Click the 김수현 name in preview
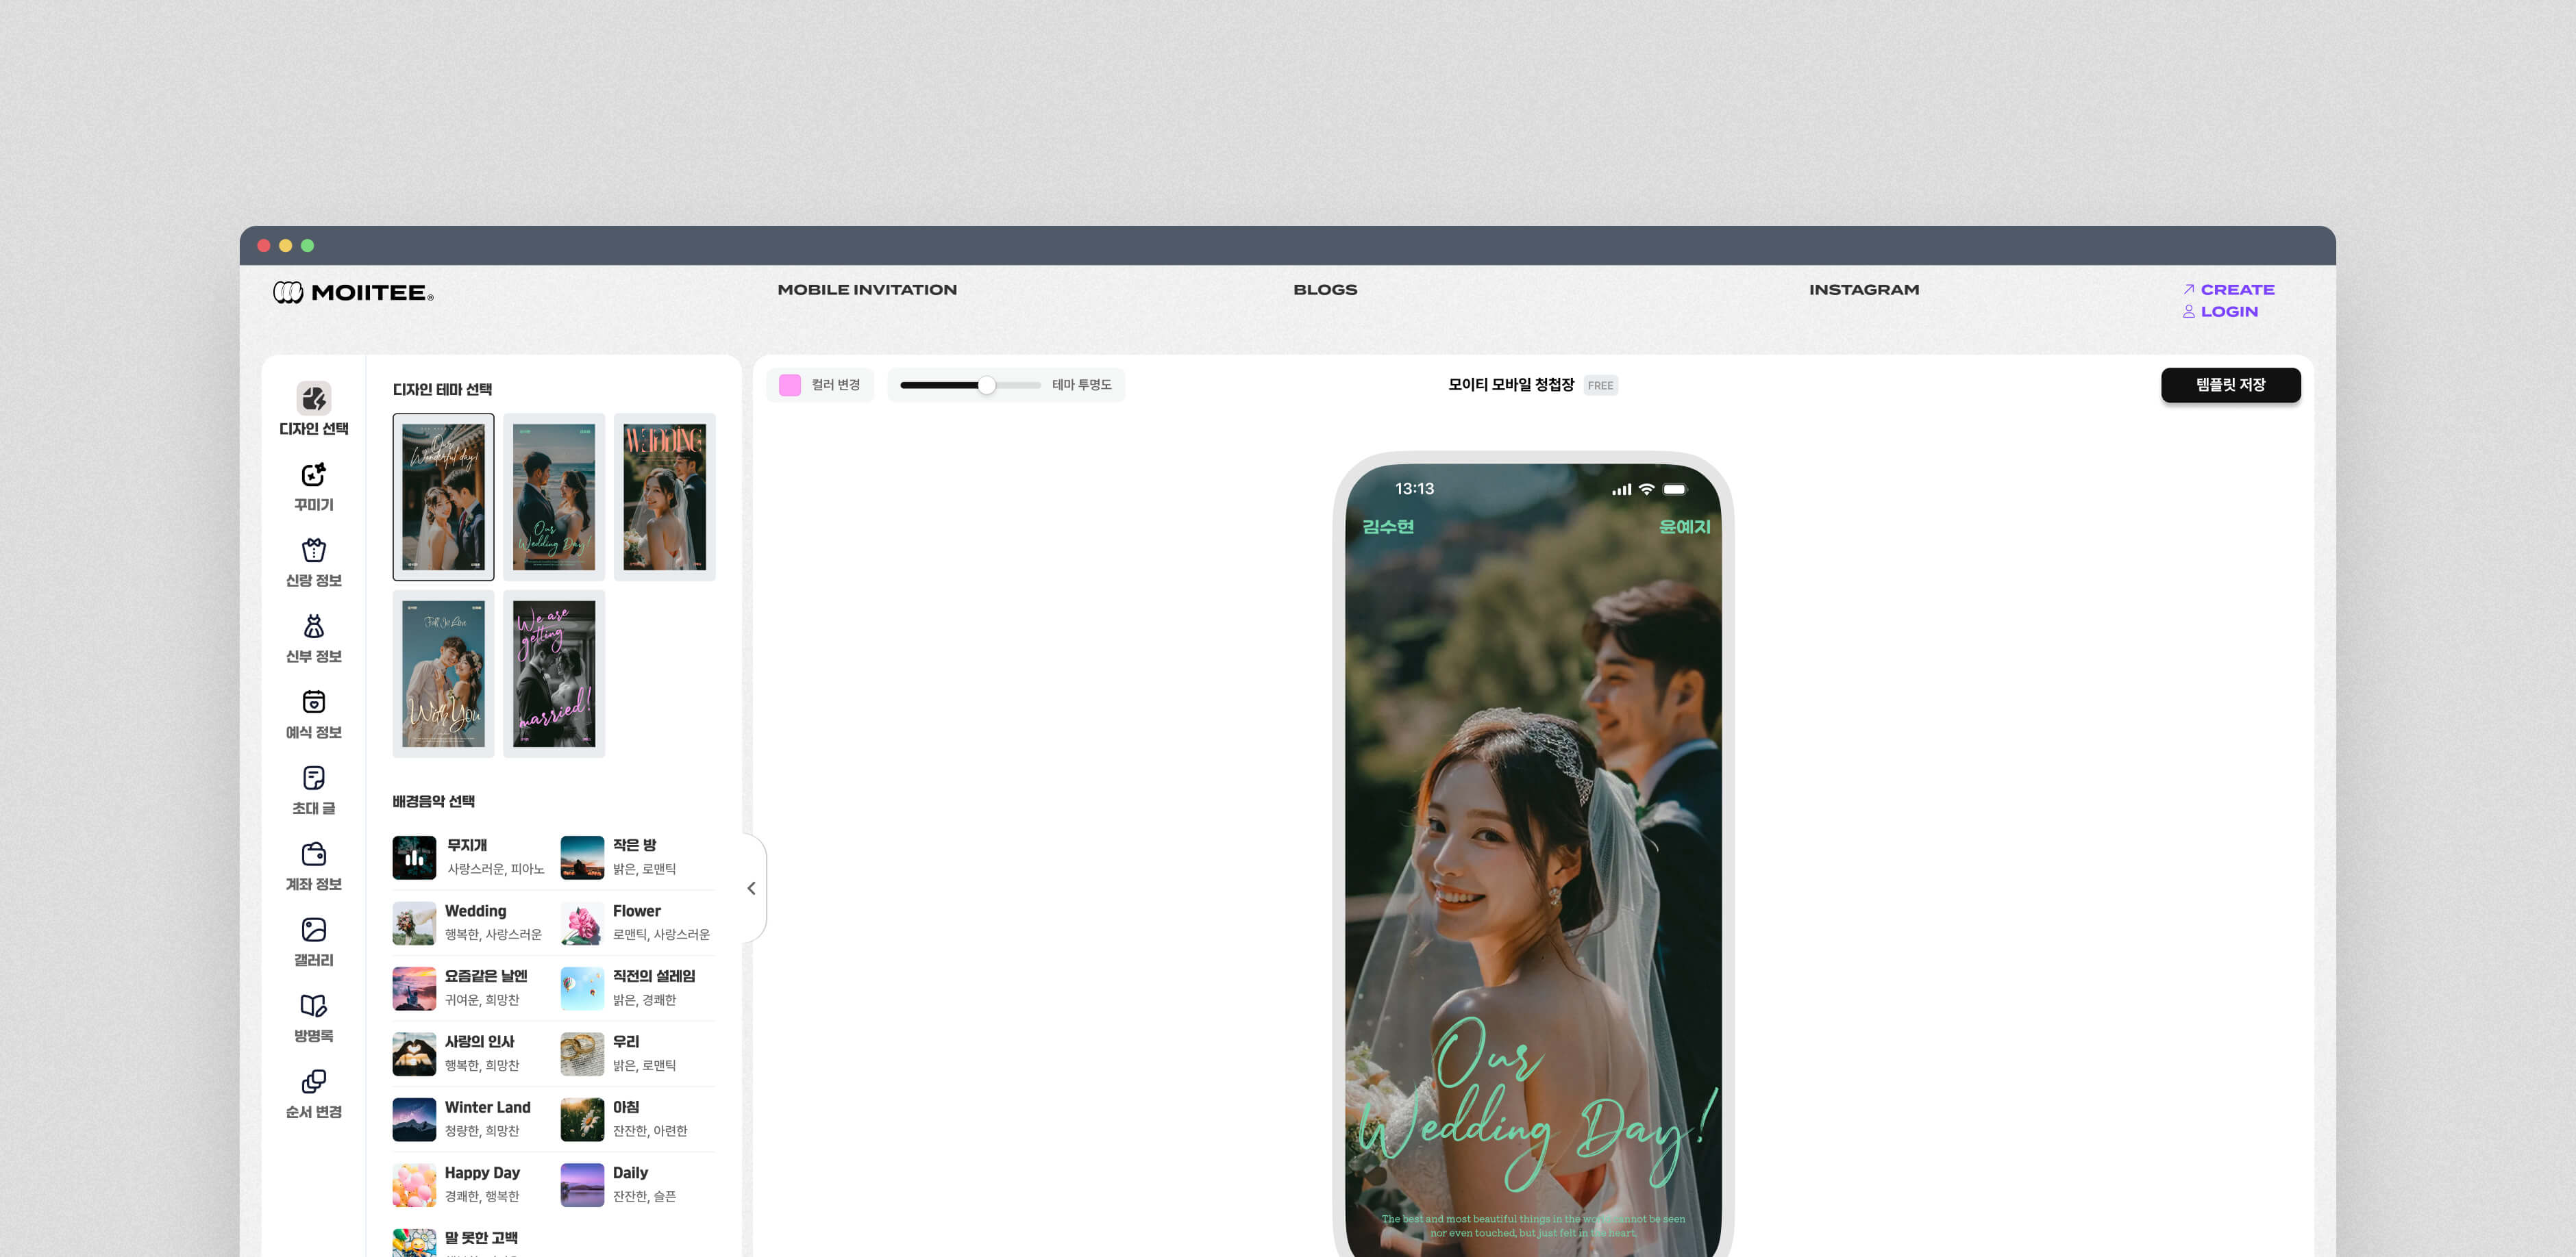 coord(1388,526)
